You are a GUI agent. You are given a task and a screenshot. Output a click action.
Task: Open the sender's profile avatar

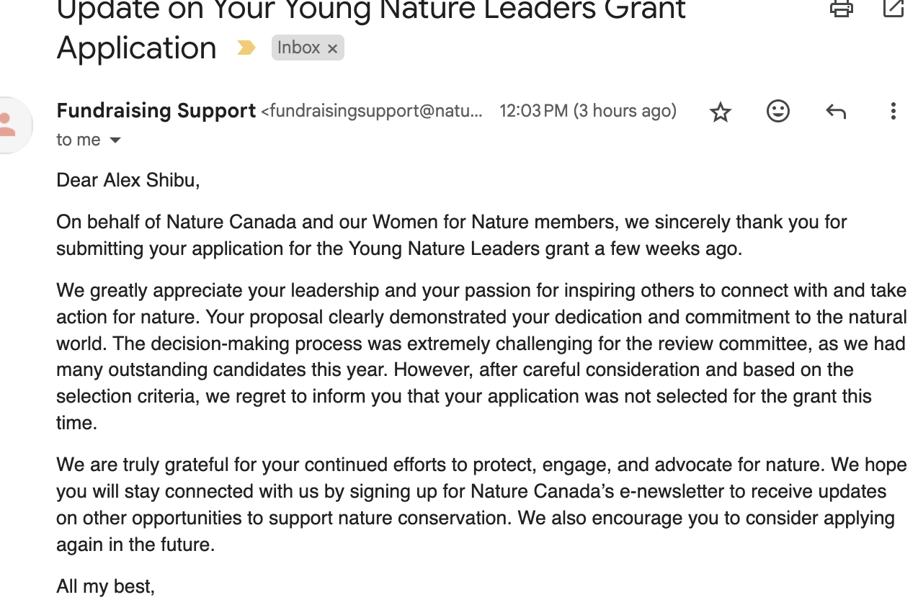click(x=9, y=125)
